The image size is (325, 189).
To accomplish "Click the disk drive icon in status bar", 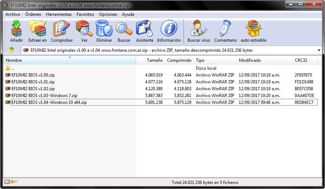I will click(x=7, y=182).
